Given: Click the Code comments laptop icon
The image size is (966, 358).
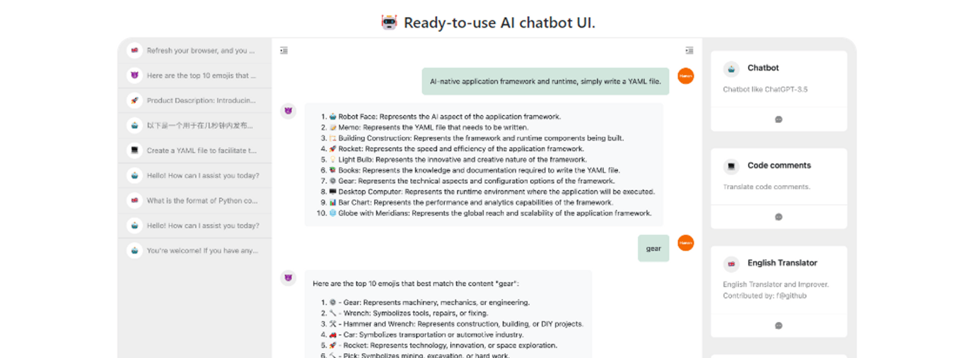Looking at the screenshot, I should [x=731, y=166].
